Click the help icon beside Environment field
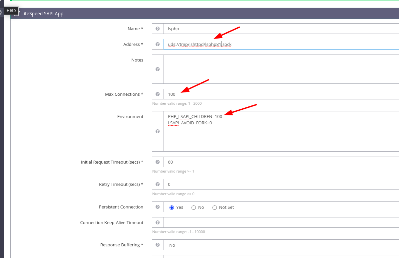Viewport: 399px width, 258px height. (x=158, y=131)
